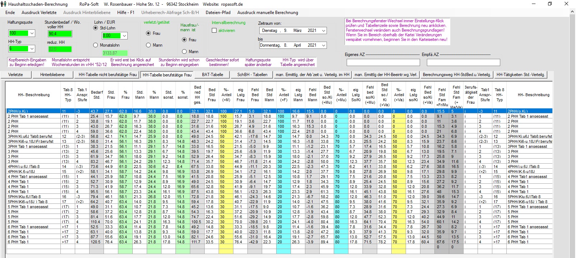Viewport: 579px width, 258px height.
Task: Click the HH-Tätigkeiten Std.-Verteilg. button
Action: tap(520, 75)
